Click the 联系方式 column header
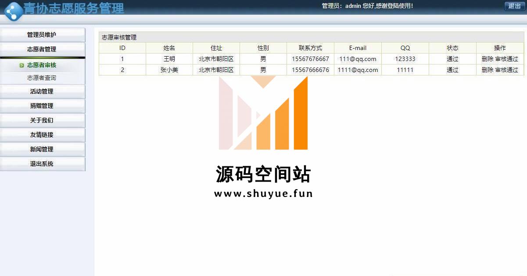Image resolution: width=527 pixels, height=276 pixels. pos(311,48)
